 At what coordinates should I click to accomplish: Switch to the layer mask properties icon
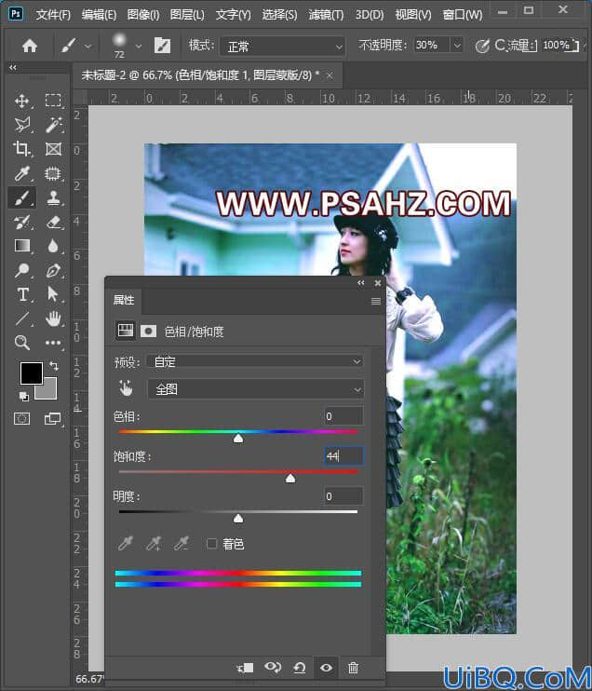[x=148, y=331]
